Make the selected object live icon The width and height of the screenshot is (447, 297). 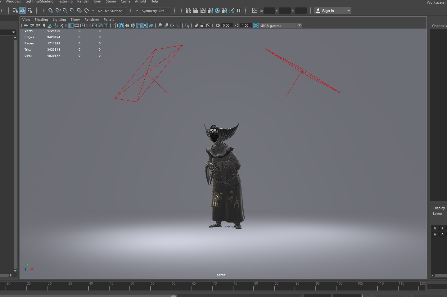[87, 11]
